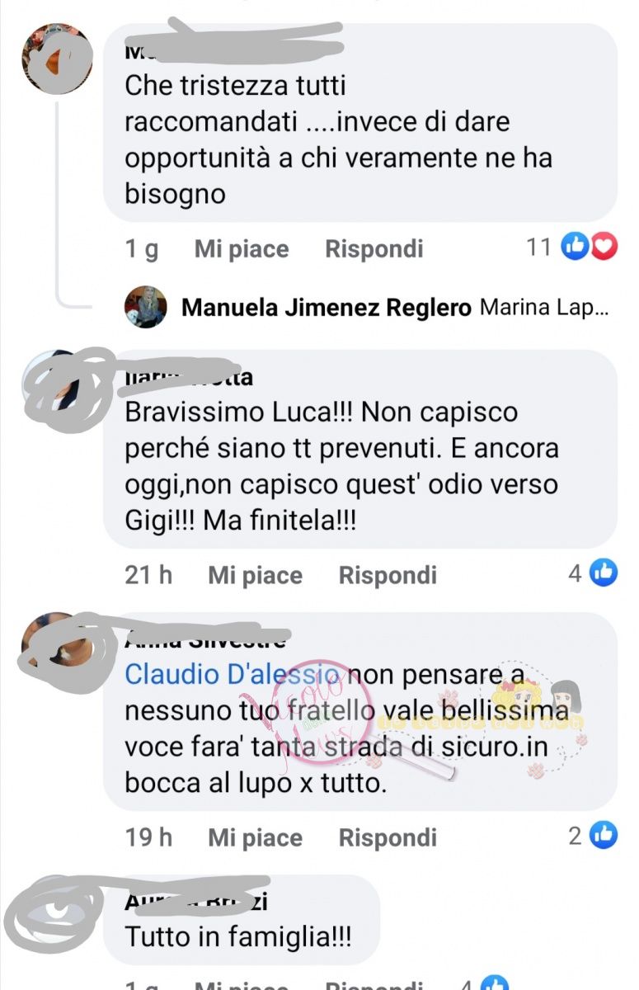This screenshot has width=639, height=990.
Task: Expand the truncated Manuela Jimenez Reglero reply
Action: coord(544,309)
